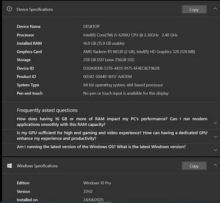Screen dimensions: 220x203
Task: Click the Storage label
Action: (x=24, y=60)
